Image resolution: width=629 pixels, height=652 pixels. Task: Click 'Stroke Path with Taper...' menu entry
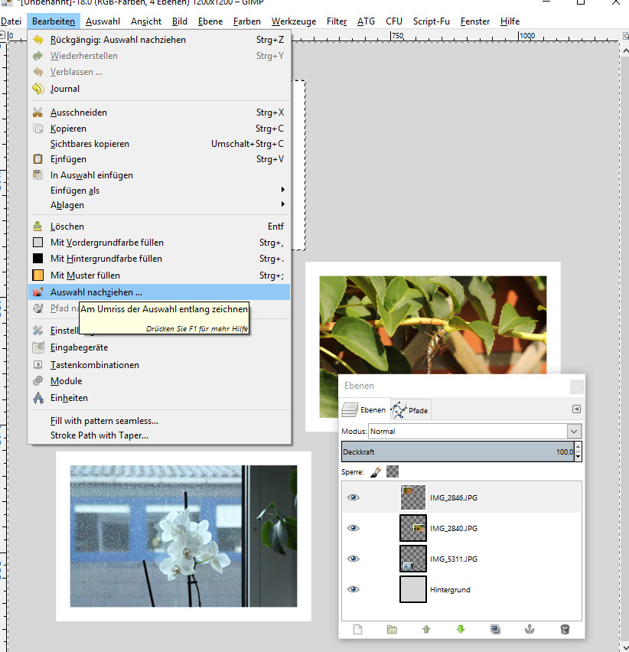(x=99, y=435)
